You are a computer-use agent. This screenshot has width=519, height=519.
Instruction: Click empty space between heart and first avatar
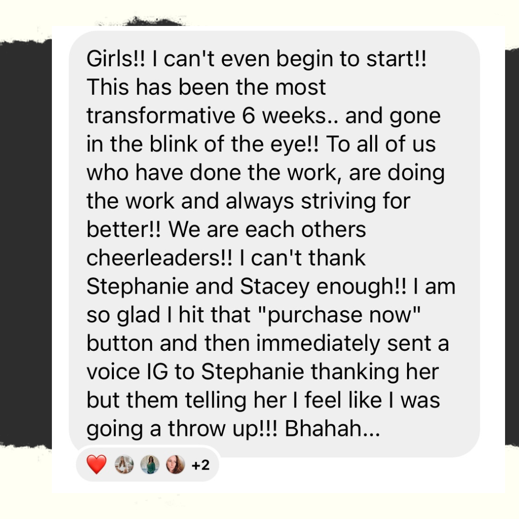(x=110, y=465)
